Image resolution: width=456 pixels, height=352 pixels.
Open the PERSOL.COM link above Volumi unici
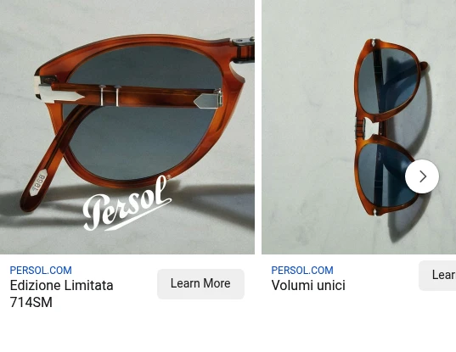(x=302, y=271)
